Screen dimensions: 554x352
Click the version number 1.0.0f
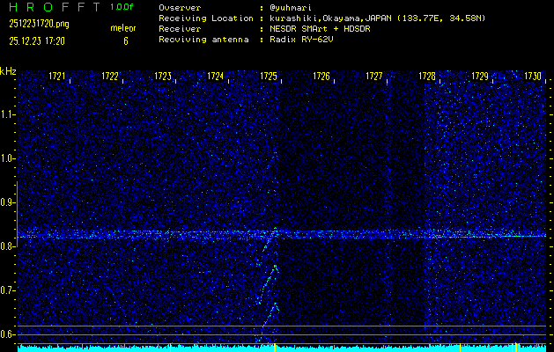(122, 7)
